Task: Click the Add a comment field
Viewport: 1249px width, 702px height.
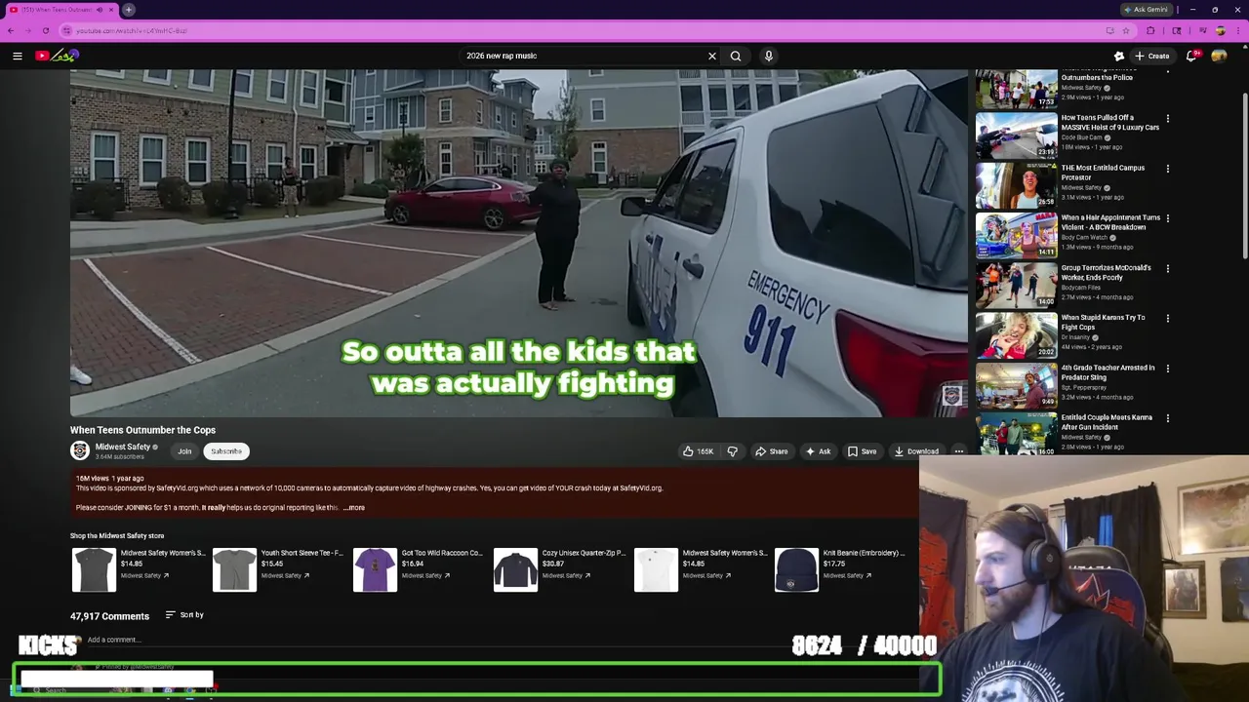Action: click(114, 640)
